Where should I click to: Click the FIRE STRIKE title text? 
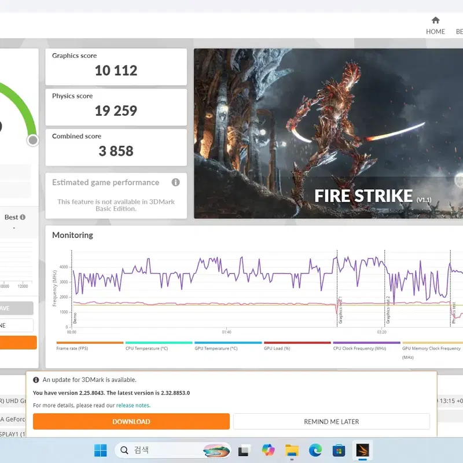363,196
